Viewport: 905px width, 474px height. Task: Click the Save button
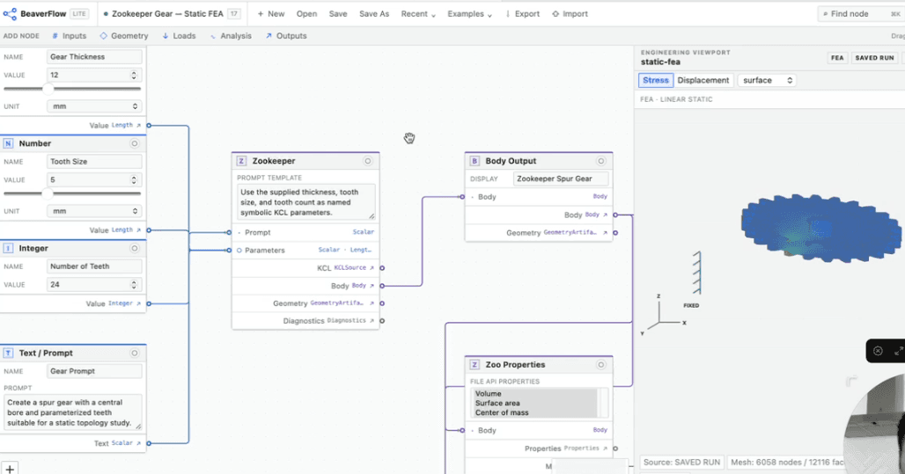338,14
